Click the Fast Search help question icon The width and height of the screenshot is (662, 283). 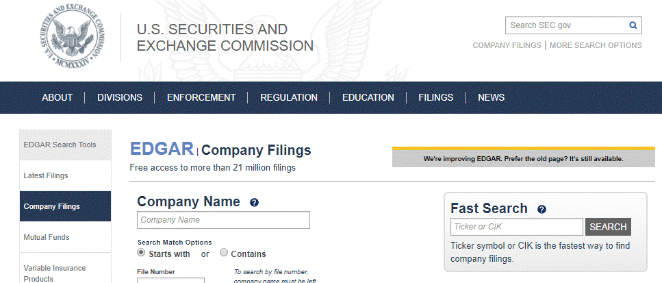click(x=542, y=209)
